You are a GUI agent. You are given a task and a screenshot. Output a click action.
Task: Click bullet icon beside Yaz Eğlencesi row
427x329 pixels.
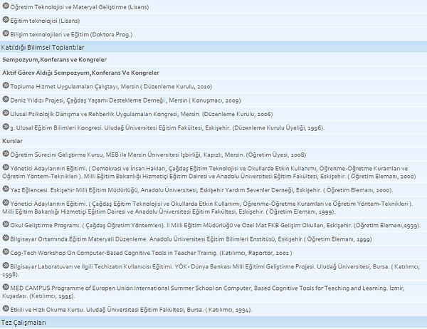click(6, 189)
